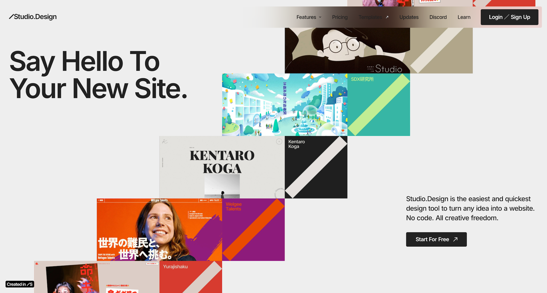Click arrow icon on Start For Free
547x293 pixels.
click(x=455, y=239)
